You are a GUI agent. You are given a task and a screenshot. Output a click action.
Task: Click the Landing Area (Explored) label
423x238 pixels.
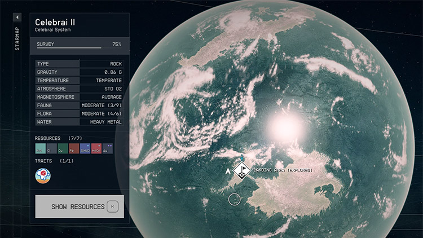(x=282, y=170)
